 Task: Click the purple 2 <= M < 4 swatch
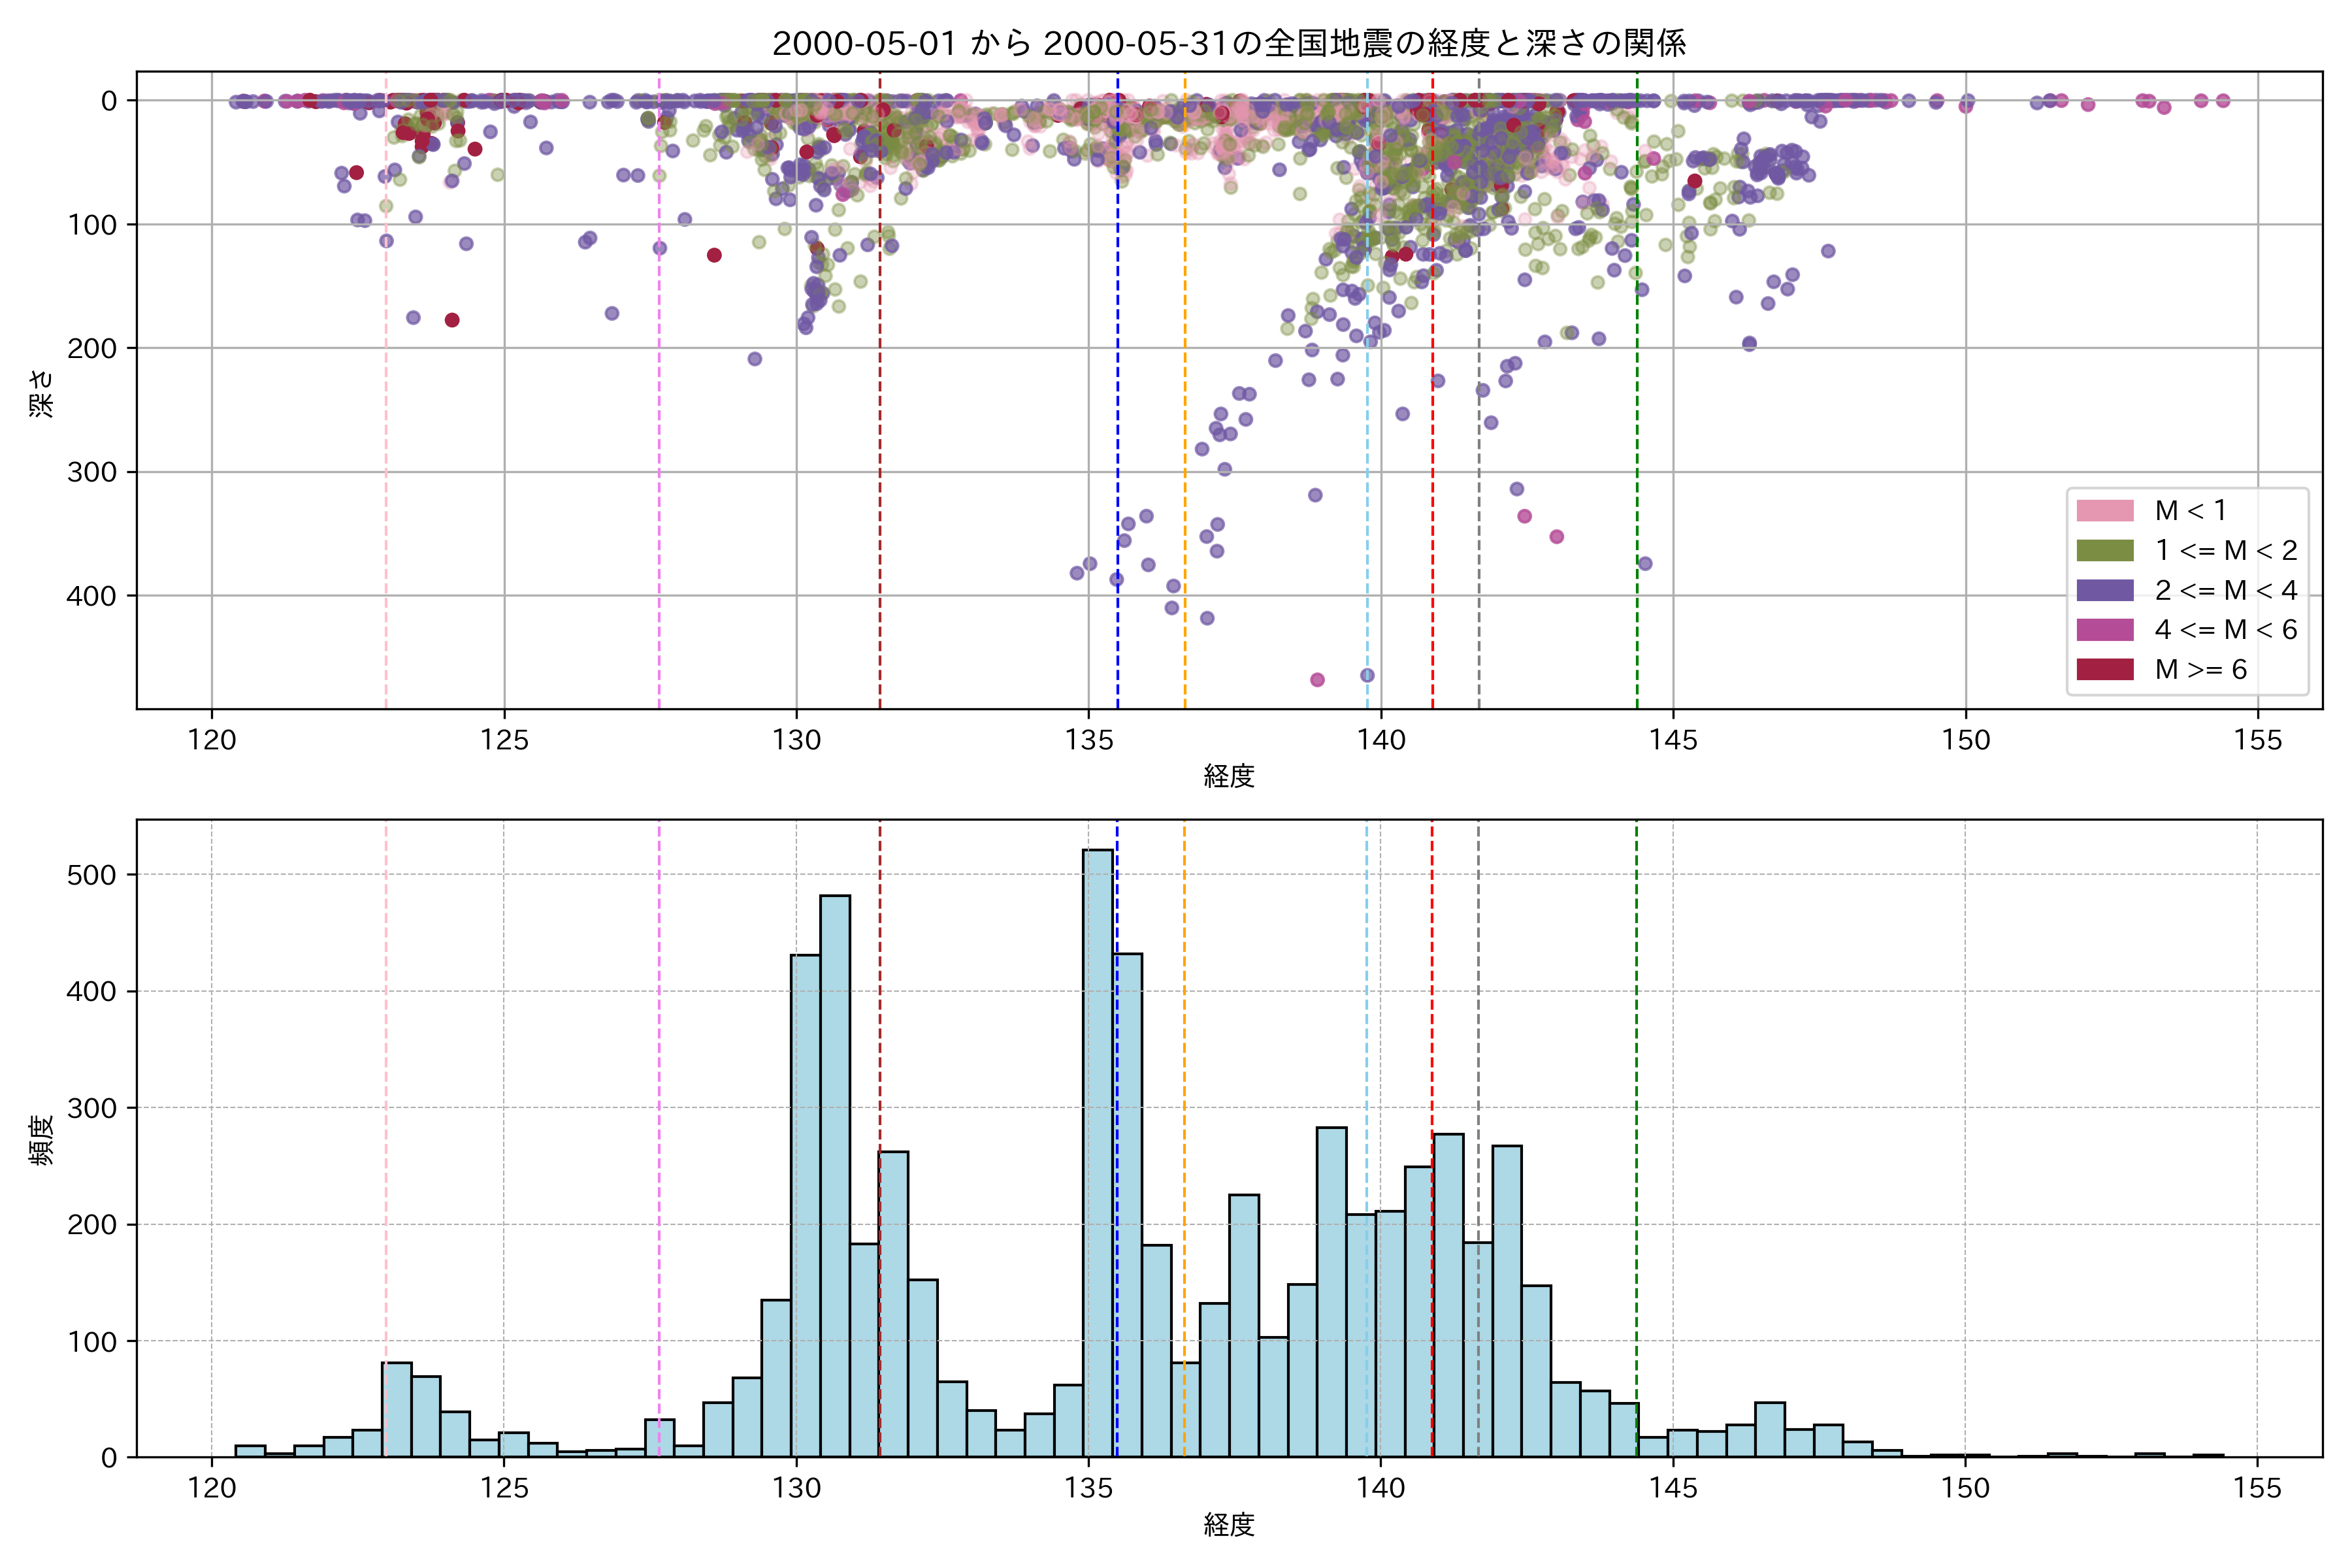click(x=2105, y=590)
